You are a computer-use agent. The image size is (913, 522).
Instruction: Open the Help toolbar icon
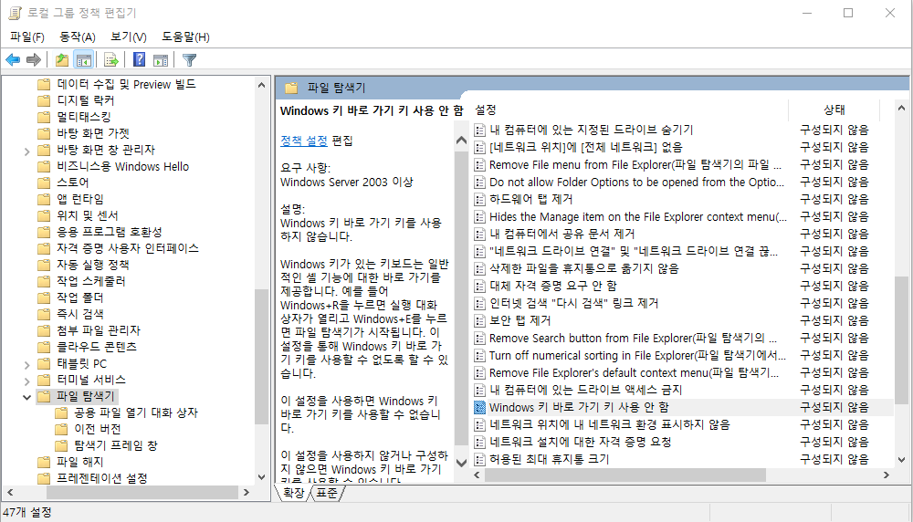tap(139, 59)
